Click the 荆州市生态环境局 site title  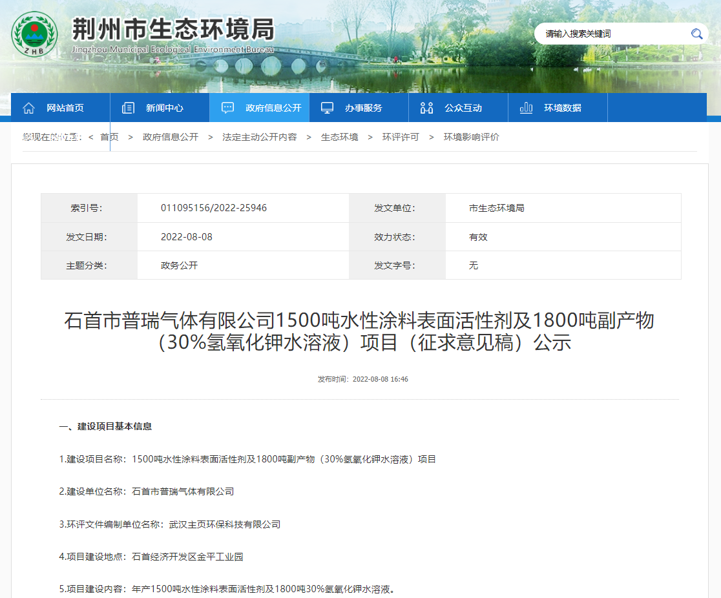tap(172, 30)
